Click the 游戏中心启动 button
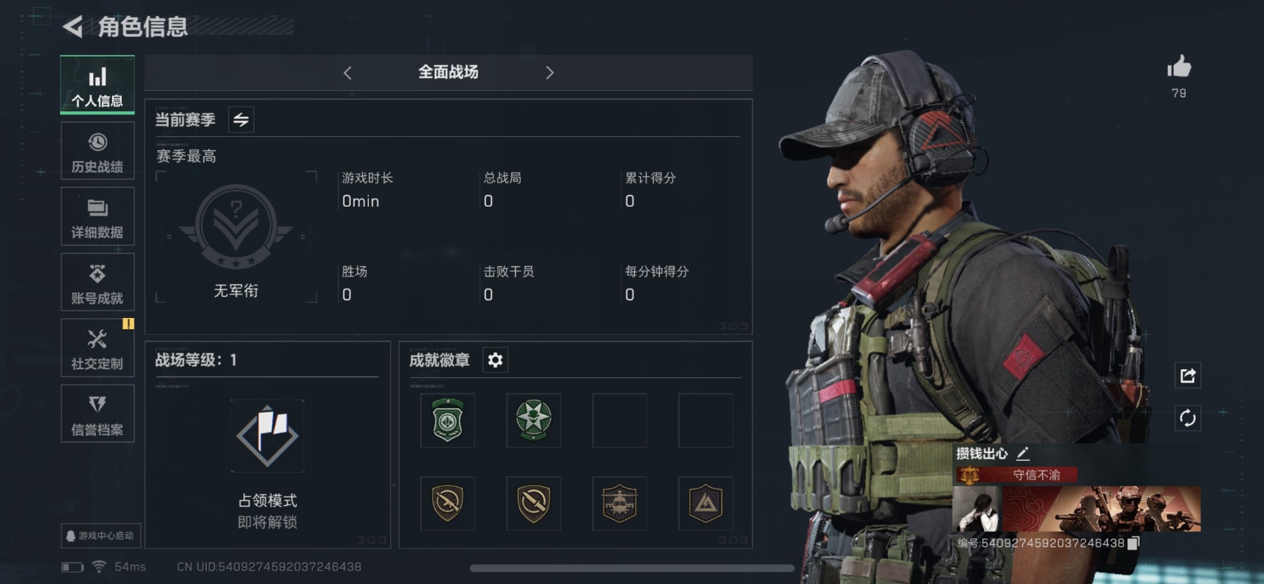The image size is (1264, 584). [100, 536]
